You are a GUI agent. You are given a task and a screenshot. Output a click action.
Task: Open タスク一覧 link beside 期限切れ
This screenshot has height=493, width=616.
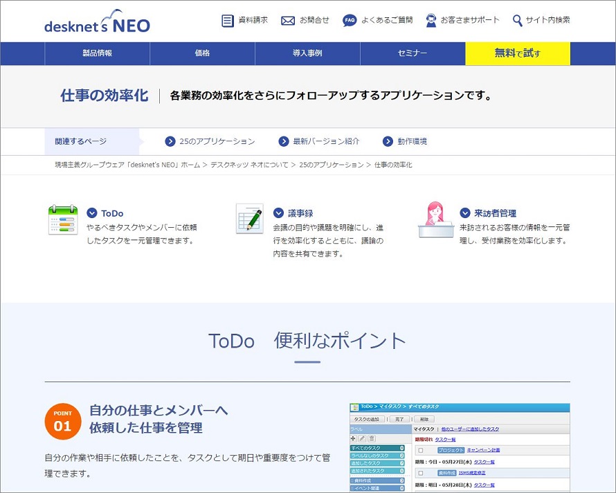click(446, 440)
